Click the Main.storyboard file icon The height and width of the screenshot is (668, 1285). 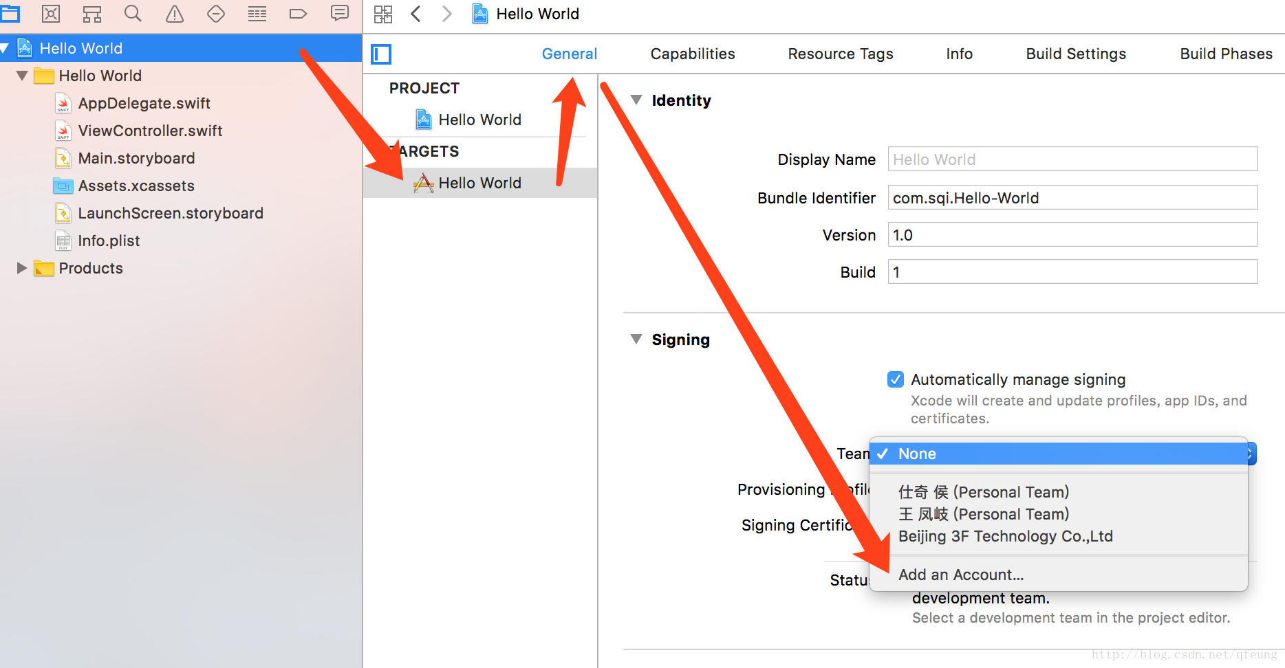pyautogui.click(x=63, y=158)
